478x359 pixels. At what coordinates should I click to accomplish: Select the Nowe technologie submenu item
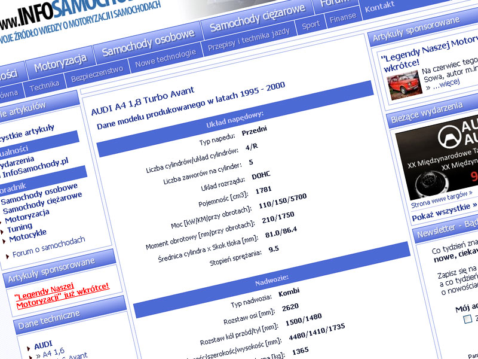point(166,58)
